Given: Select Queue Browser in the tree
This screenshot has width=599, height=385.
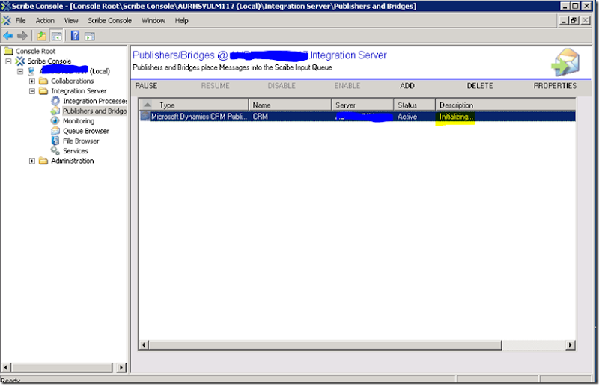Looking at the screenshot, I should coord(86,131).
